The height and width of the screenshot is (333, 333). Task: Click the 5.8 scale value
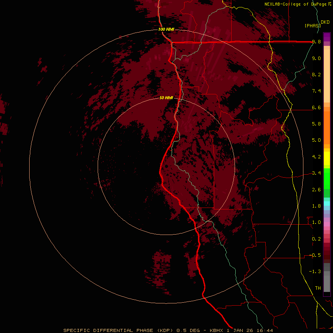316,124
